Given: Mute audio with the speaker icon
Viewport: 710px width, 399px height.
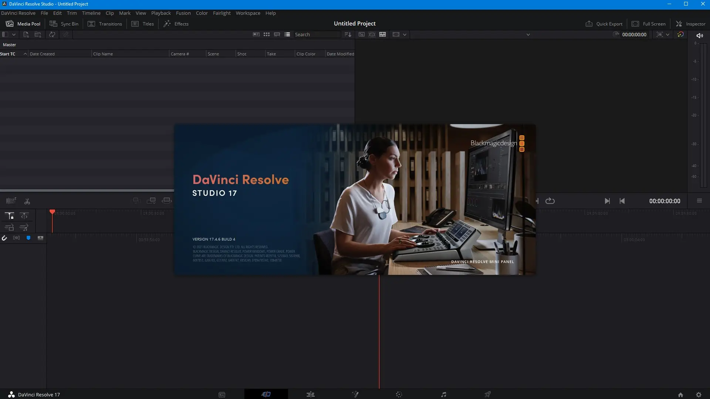Looking at the screenshot, I should coord(700,35).
